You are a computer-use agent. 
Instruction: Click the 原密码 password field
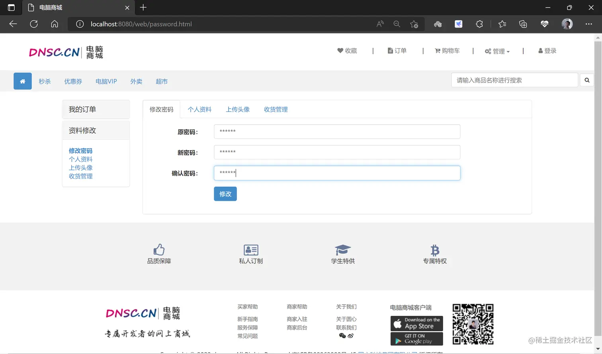tap(337, 131)
